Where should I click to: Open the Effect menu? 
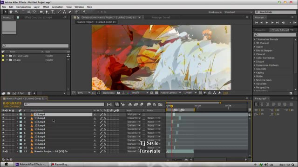[46, 7]
